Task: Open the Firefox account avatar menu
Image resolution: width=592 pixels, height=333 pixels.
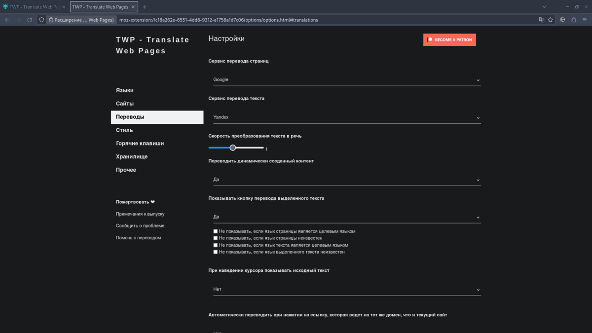Action: [562, 20]
